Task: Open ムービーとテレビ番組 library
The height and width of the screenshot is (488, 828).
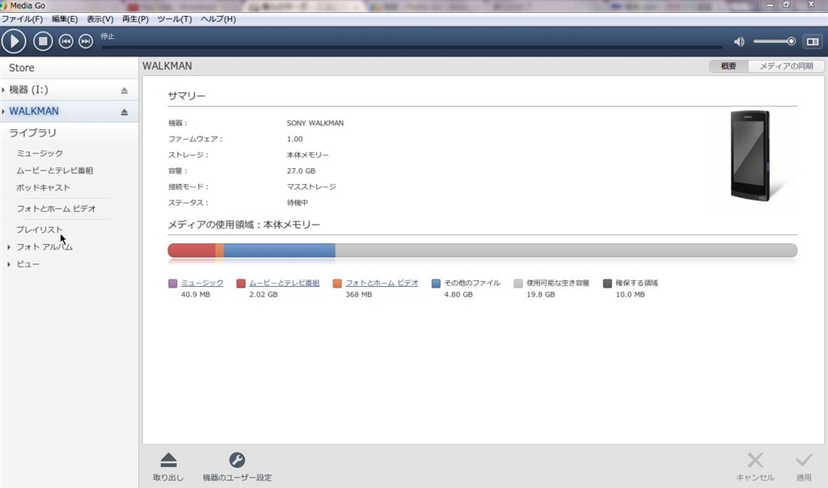Action: coord(55,171)
